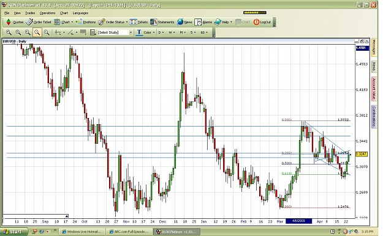Select the trend line drawing tool

(x=70, y=32)
